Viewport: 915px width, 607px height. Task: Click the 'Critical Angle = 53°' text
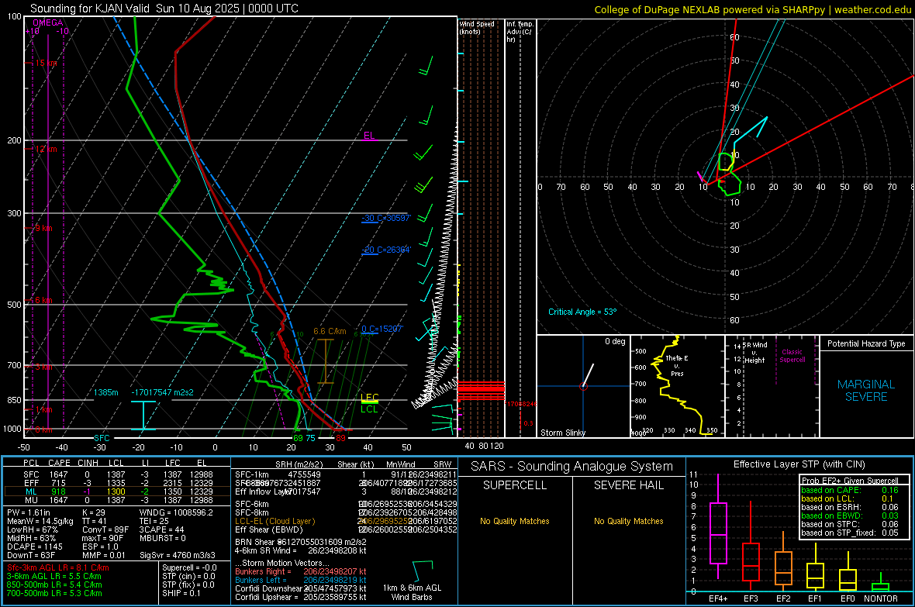pyautogui.click(x=582, y=312)
